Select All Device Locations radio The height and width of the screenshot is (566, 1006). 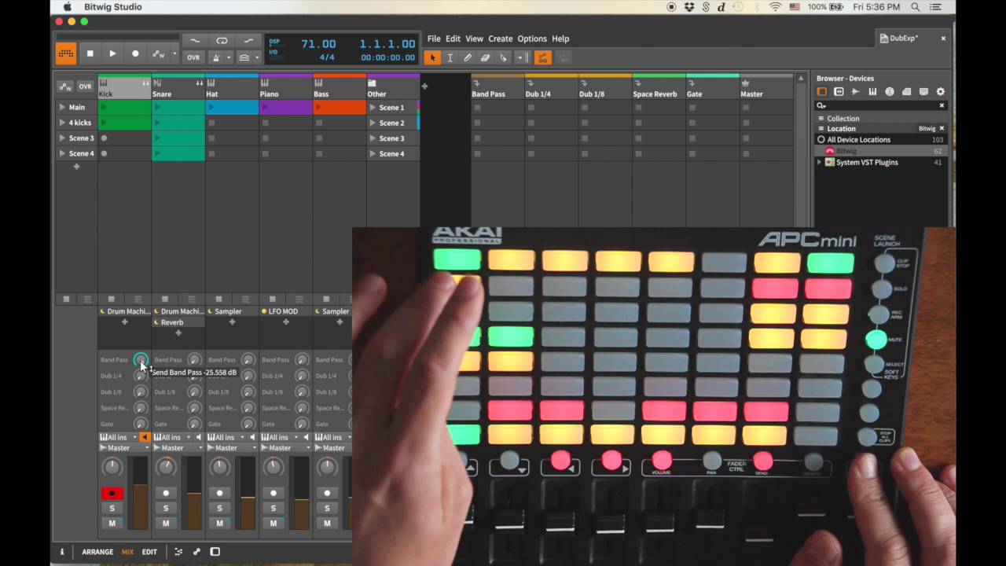click(821, 140)
